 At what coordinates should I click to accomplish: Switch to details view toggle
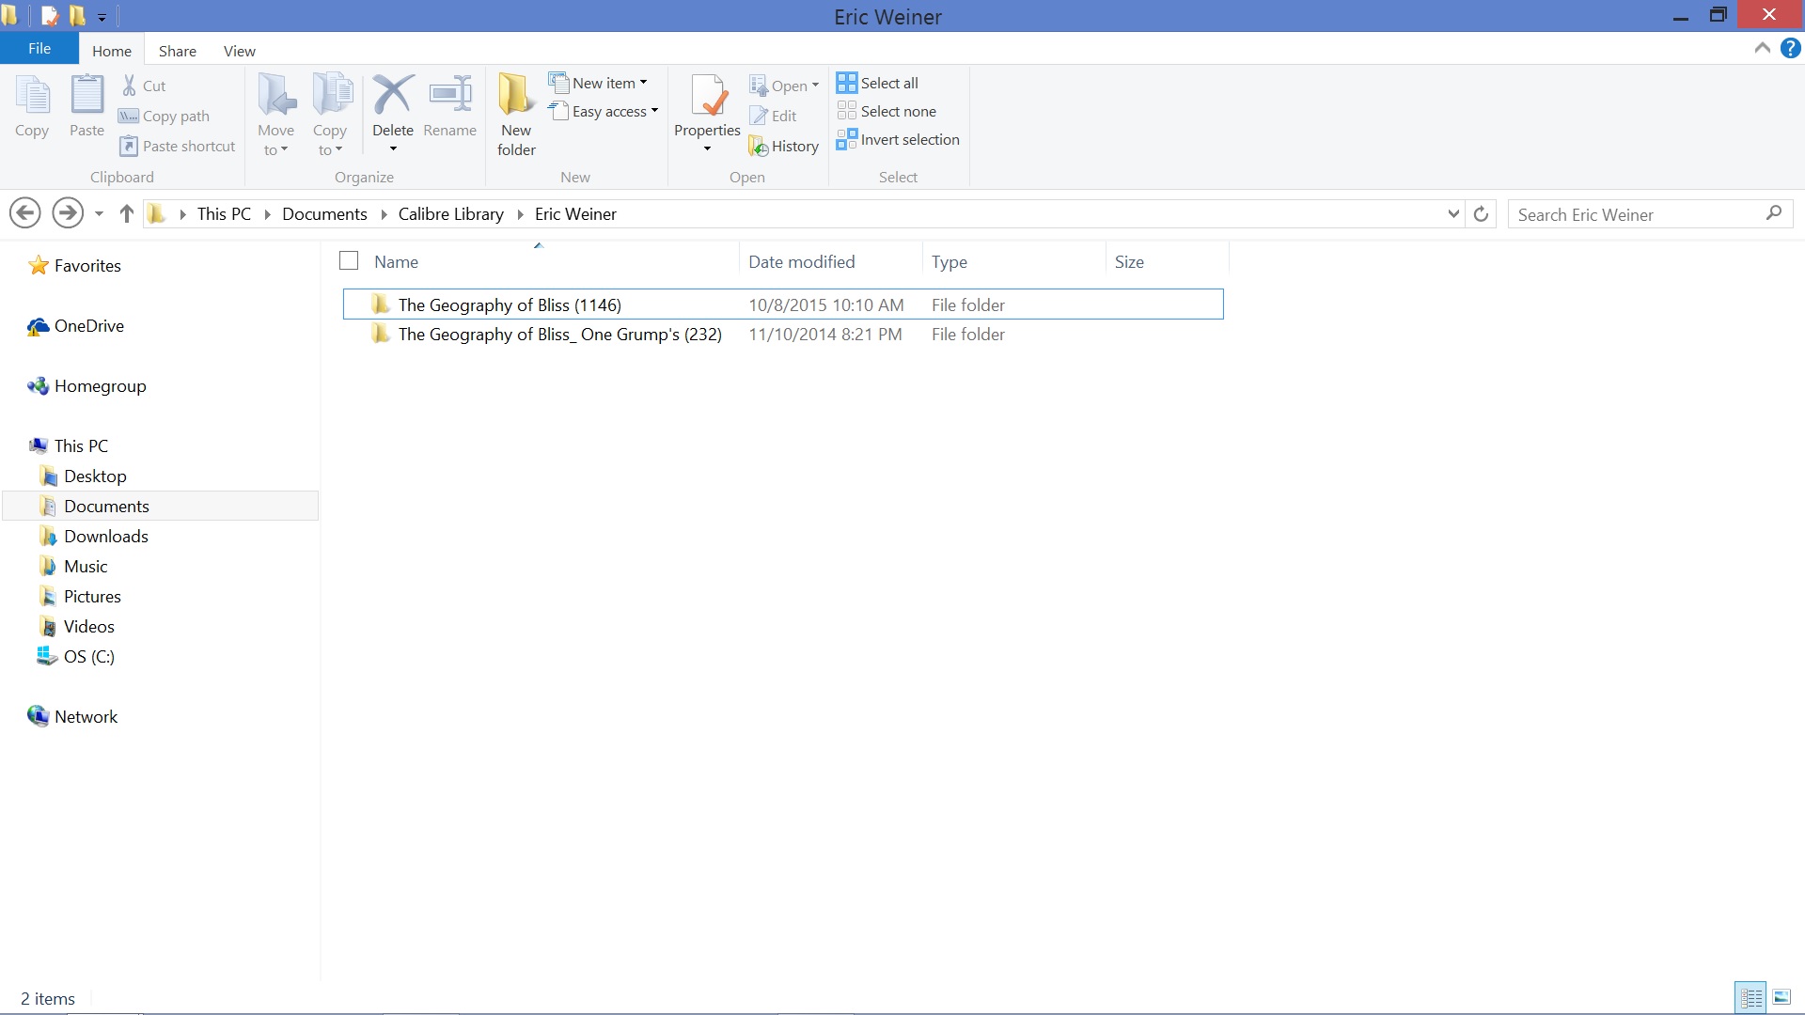[x=1750, y=998]
